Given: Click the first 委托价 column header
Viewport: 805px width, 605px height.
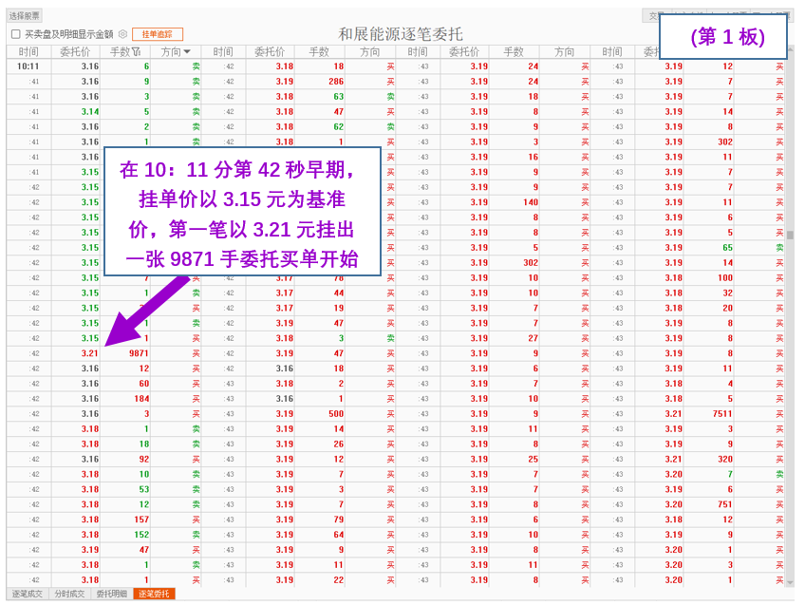Looking at the screenshot, I should click(75, 52).
